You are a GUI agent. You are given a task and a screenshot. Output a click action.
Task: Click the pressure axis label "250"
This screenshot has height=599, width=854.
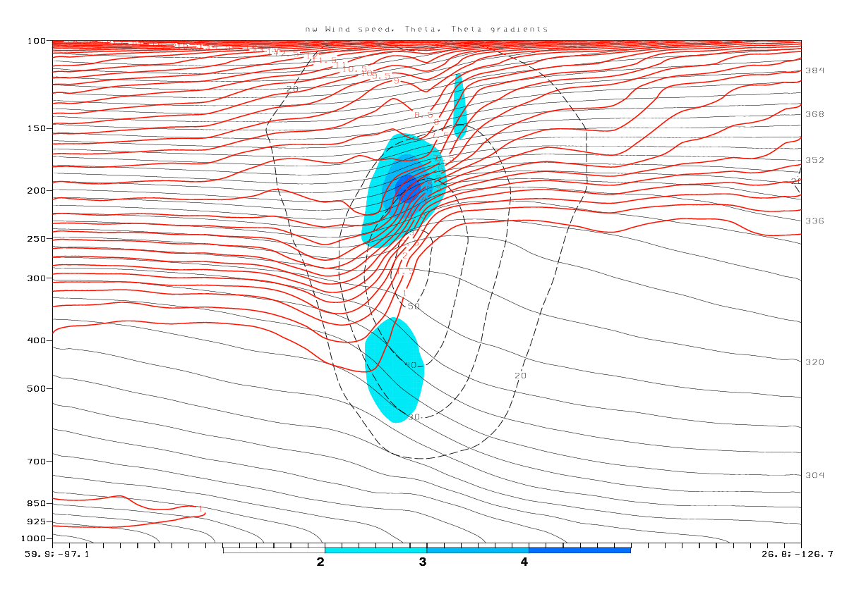37,238
